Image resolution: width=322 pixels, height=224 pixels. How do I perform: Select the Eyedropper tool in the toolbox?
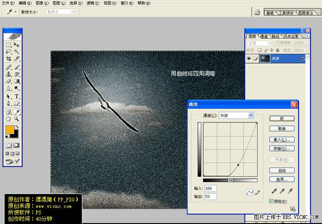pos(17,112)
